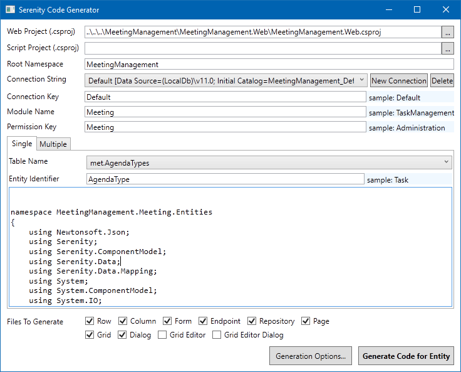The height and width of the screenshot is (372, 461).
Task: Browse for Web Project csproj file
Action: click(x=447, y=31)
